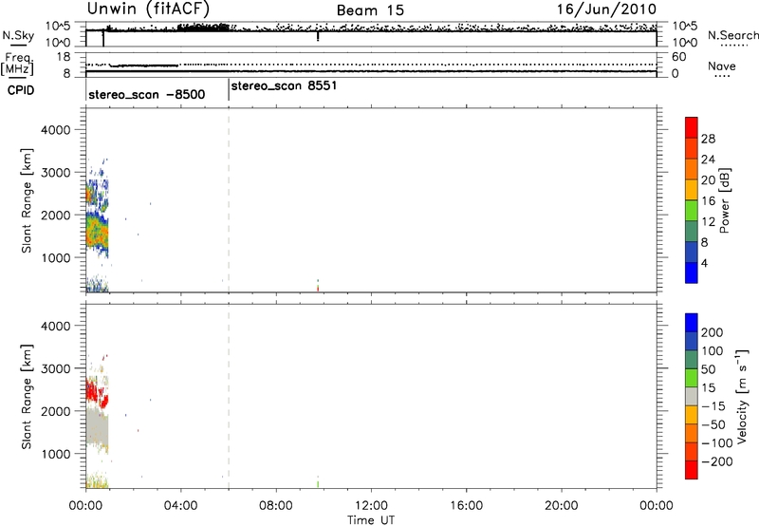
Task: Click the 'N.Sky' legend label
Action: click(18, 35)
